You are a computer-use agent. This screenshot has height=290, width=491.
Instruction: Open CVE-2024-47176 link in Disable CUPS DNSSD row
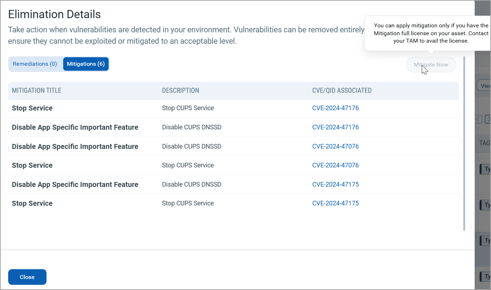pos(335,127)
